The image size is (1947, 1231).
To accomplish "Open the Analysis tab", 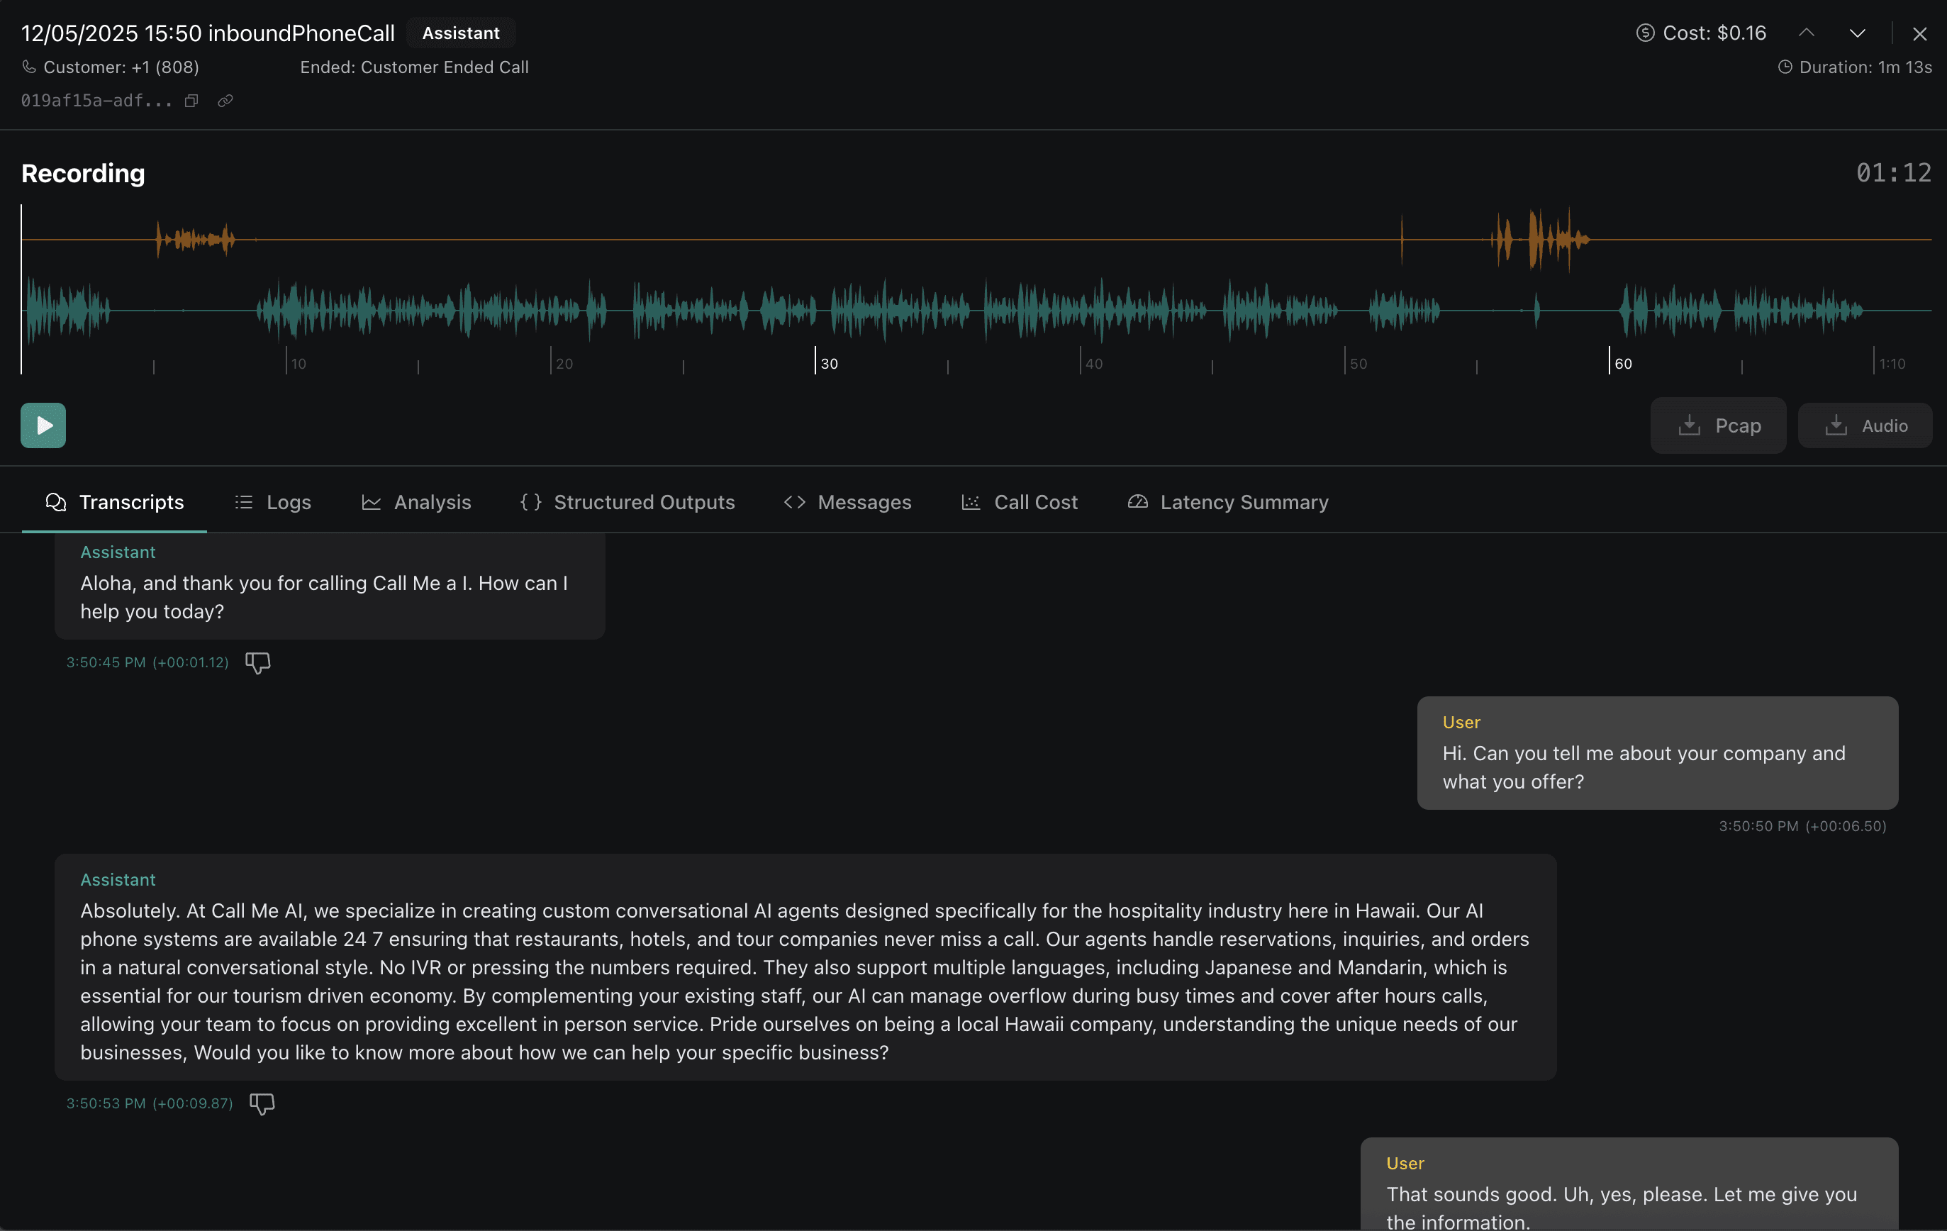I will pyautogui.click(x=415, y=502).
